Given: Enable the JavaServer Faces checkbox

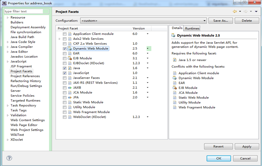Looking at the screenshot, I should click(x=65, y=78).
